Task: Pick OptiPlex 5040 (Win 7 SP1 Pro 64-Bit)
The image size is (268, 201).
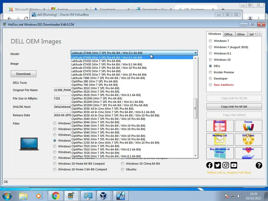Action: [x=132, y=132]
